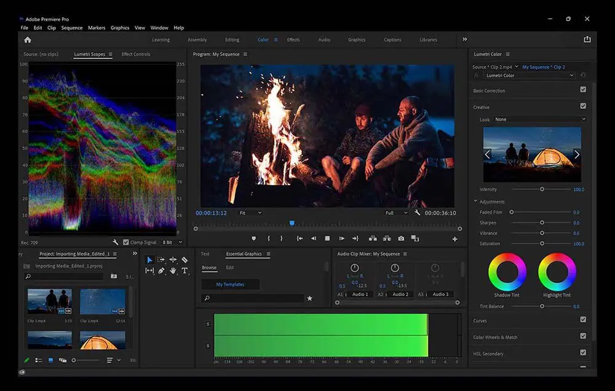
Task: Open the Lumetri Scopes panel menu
Action: click(111, 54)
